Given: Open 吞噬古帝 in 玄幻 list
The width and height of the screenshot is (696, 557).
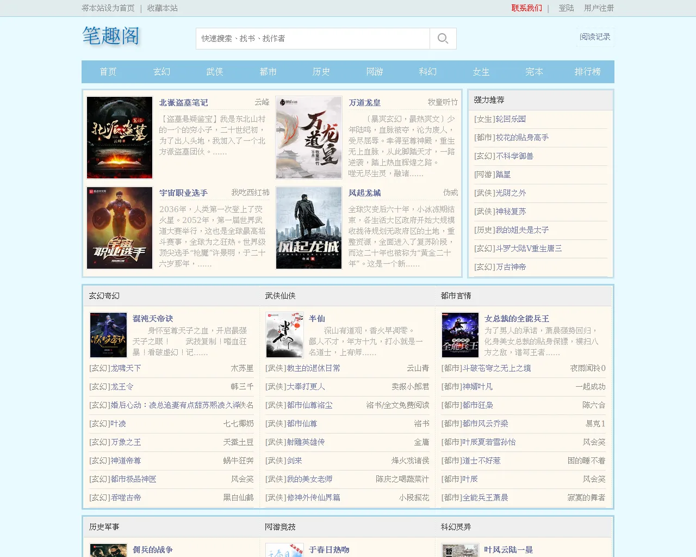Looking at the screenshot, I should pyautogui.click(x=126, y=498).
